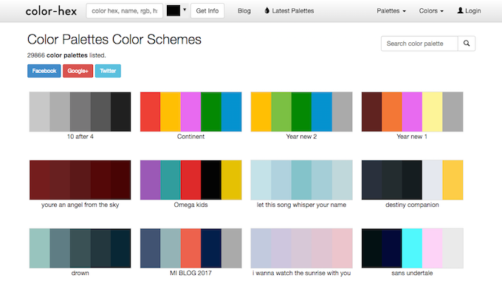Screen dimensions: 502x286
Task: Focus the color hex search field
Action: (x=125, y=11)
